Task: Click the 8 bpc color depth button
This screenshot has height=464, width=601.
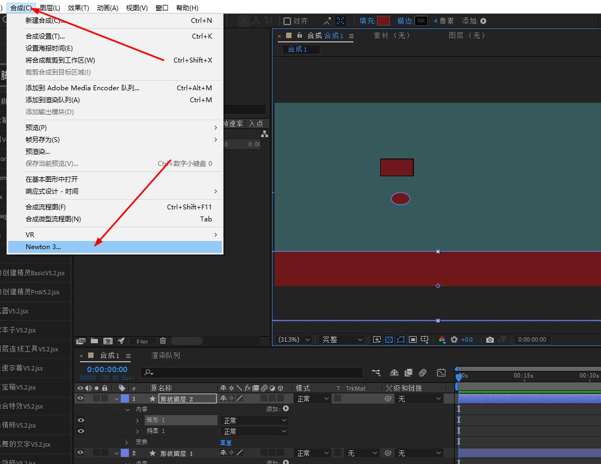Action: (x=142, y=341)
